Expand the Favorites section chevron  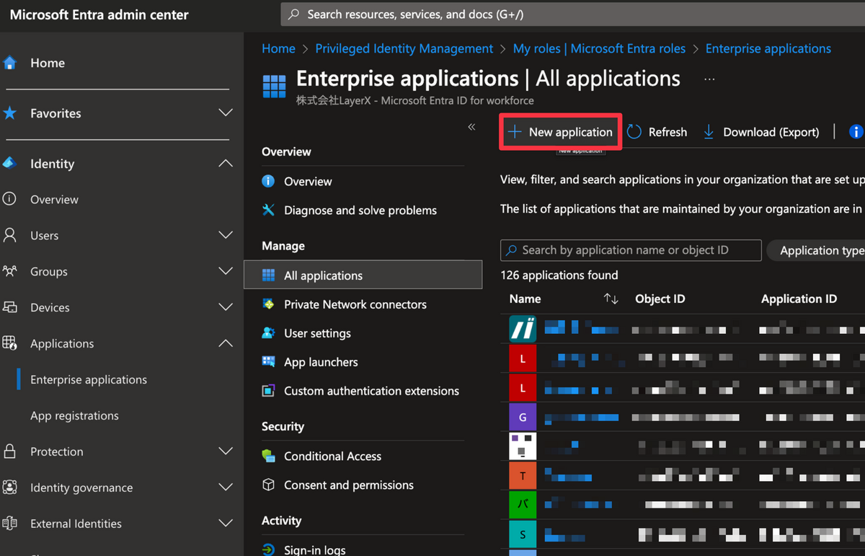[x=226, y=113]
